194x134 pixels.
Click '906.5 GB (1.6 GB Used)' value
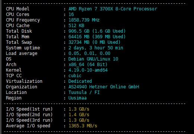point(97,31)
